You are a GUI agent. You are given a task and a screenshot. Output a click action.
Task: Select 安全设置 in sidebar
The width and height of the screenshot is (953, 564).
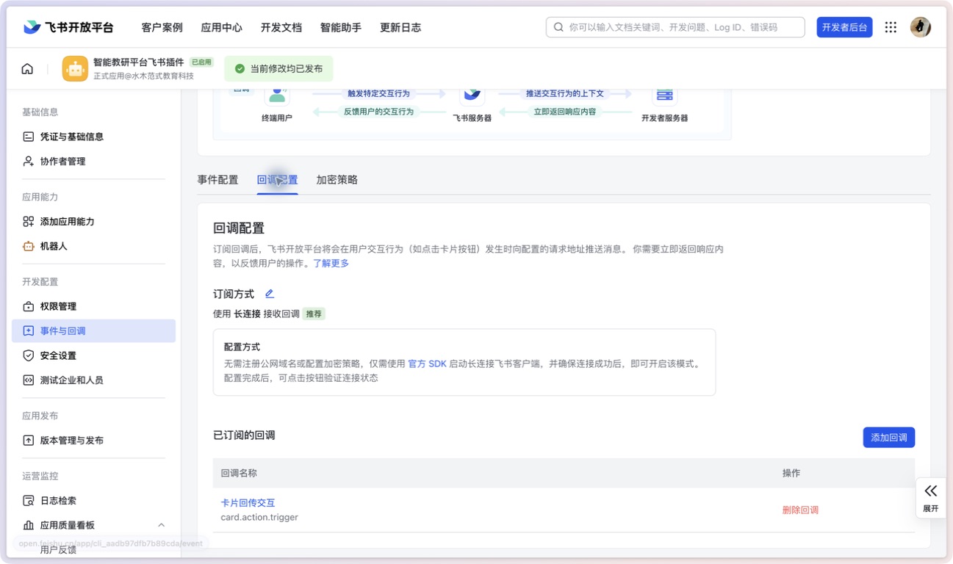tap(58, 355)
